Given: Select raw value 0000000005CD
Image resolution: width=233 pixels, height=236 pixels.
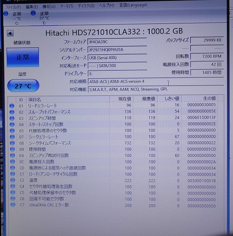Looking at the screenshot, I should (x=201, y=149).
